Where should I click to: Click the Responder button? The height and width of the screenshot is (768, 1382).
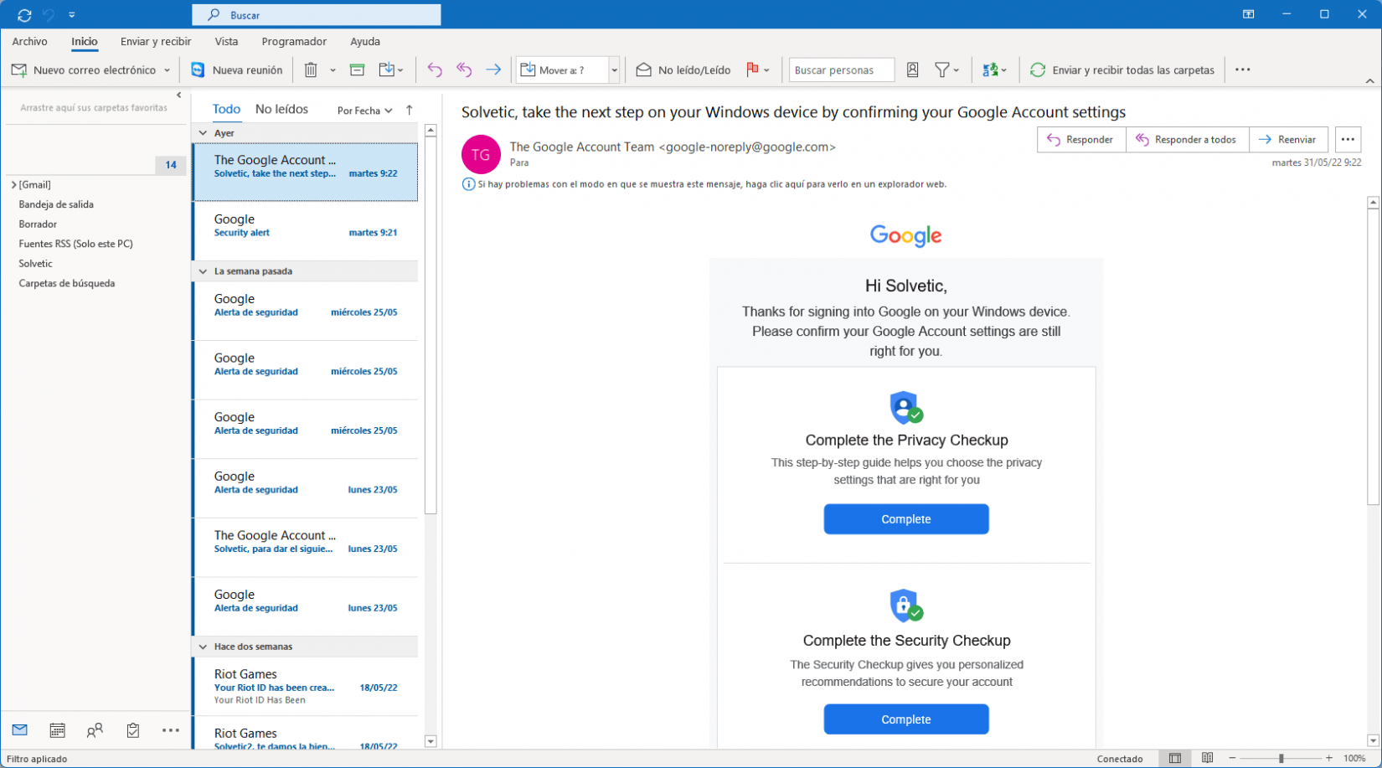point(1080,140)
